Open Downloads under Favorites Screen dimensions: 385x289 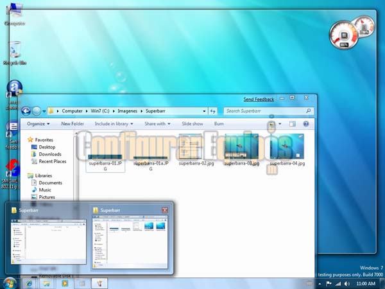(46, 154)
